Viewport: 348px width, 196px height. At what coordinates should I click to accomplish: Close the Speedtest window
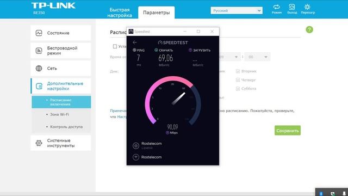(x=212, y=32)
